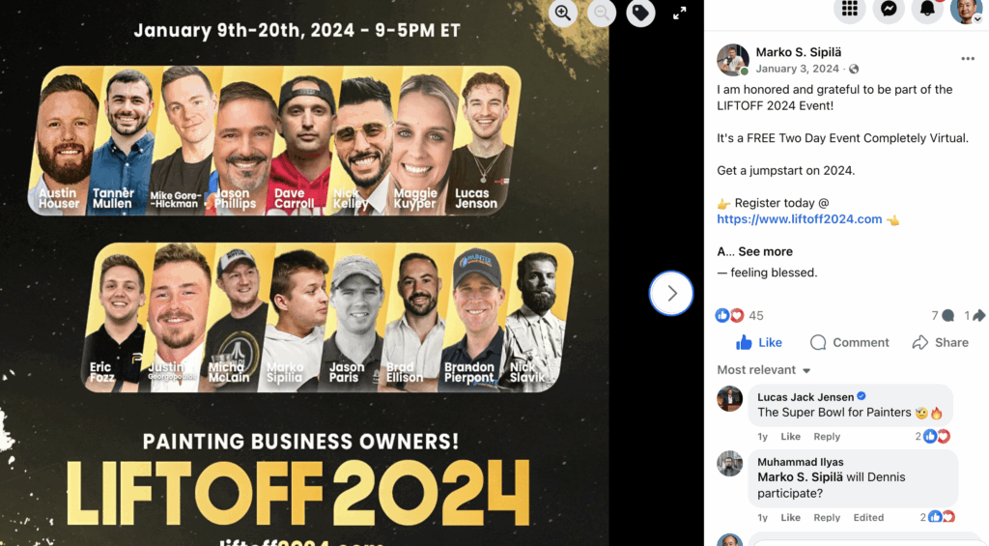
Task: Toggle Like on the post
Action: point(759,342)
